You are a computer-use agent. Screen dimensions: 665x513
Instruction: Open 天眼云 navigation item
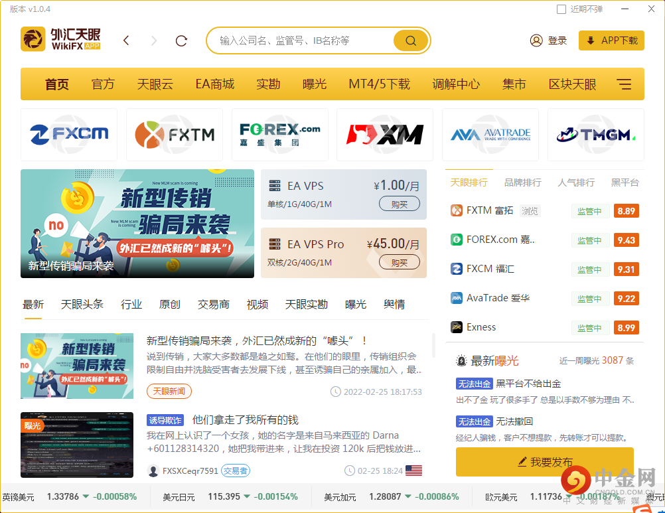[x=155, y=84]
